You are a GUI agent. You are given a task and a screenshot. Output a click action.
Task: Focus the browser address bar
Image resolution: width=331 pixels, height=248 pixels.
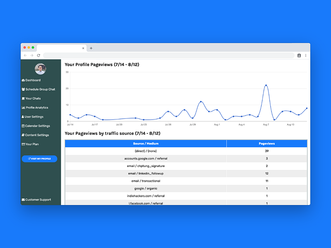[169, 55]
